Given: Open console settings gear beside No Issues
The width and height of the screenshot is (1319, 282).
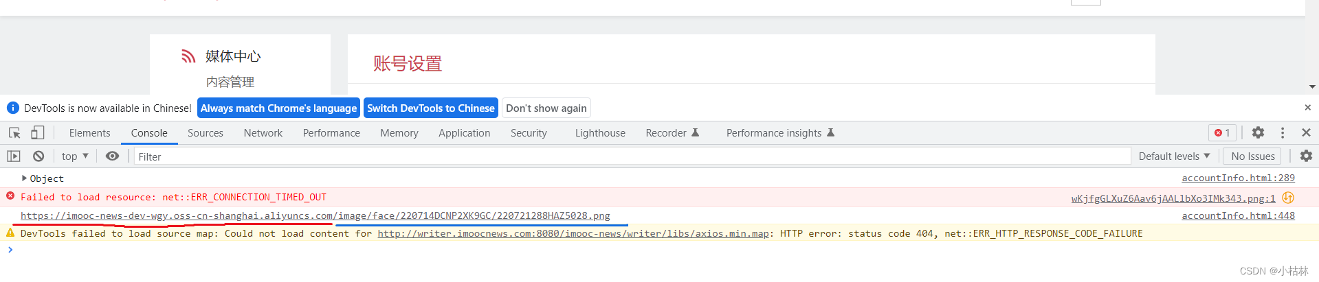Looking at the screenshot, I should click(x=1306, y=156).
